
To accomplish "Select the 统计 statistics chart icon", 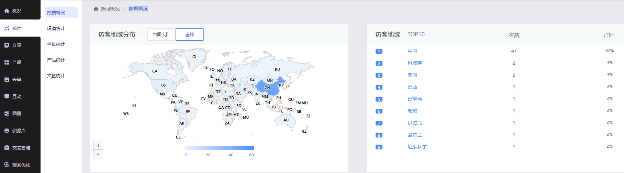I will (x=7, y=28).
